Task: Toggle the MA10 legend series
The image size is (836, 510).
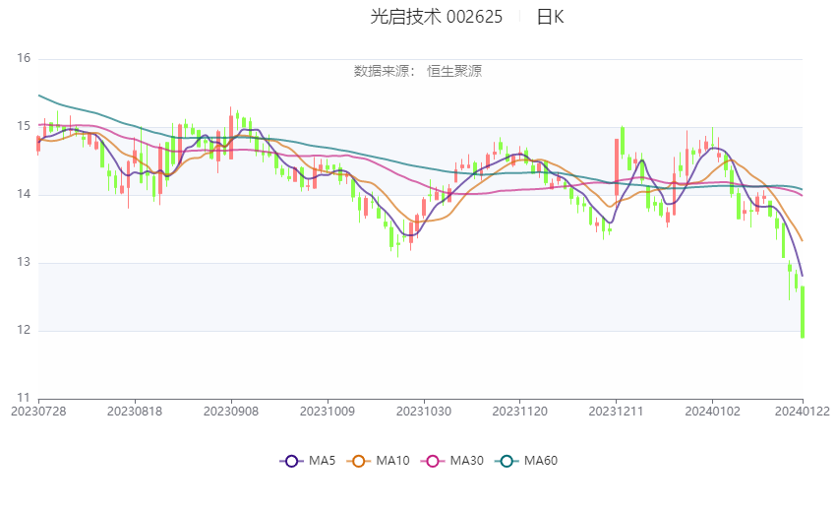Action: pyautogui.click(x=378, y=461)
